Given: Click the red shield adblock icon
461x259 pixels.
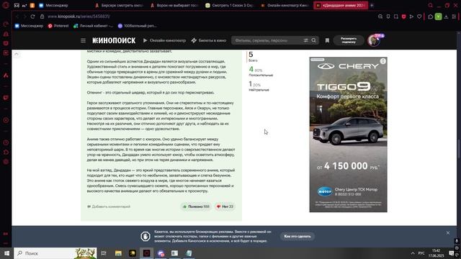Looking at the screenshot, I should [x=403, y=17].
